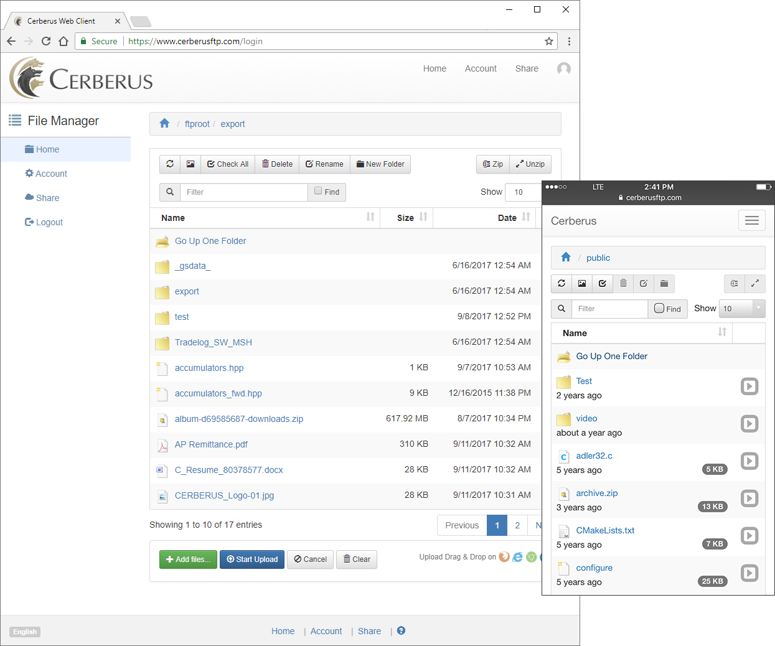Open album-d69585687-downloads.zip file
This screenshot has width=775, height=646.
[x=239, y=419]
